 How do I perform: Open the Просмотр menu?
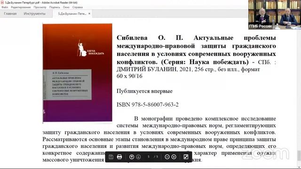[40, 7]
